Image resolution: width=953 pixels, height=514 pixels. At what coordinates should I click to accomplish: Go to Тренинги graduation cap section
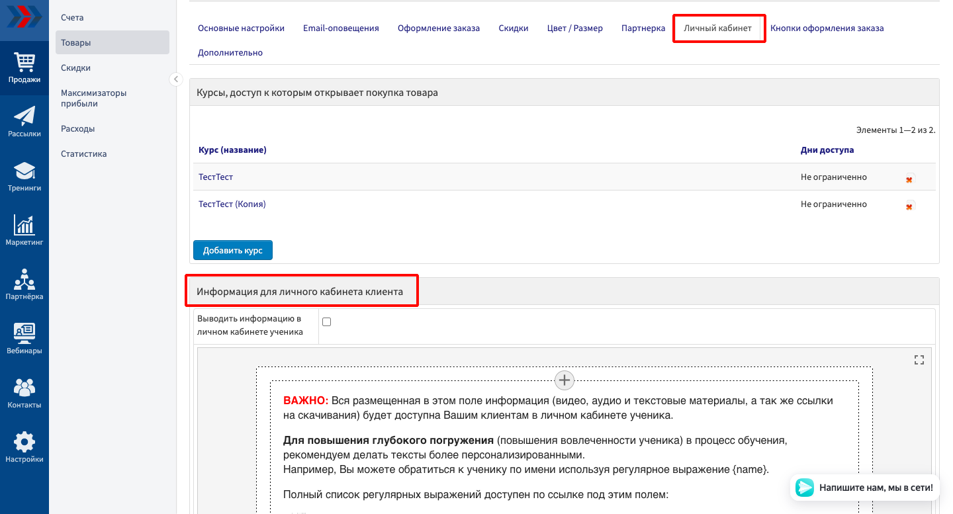pyautogui.click(x=24, y=177)
